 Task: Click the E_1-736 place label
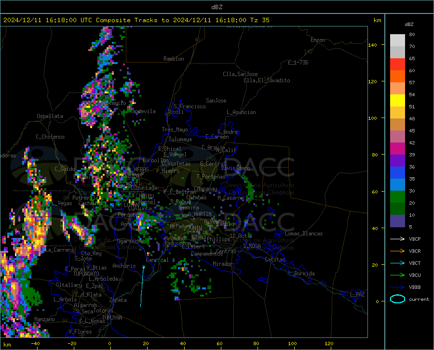(298, 63)
